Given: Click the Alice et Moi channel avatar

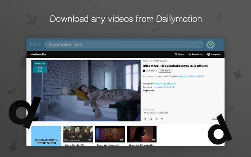Looking at the screenshot, I should pyautogui.click(x=144, y=71).
